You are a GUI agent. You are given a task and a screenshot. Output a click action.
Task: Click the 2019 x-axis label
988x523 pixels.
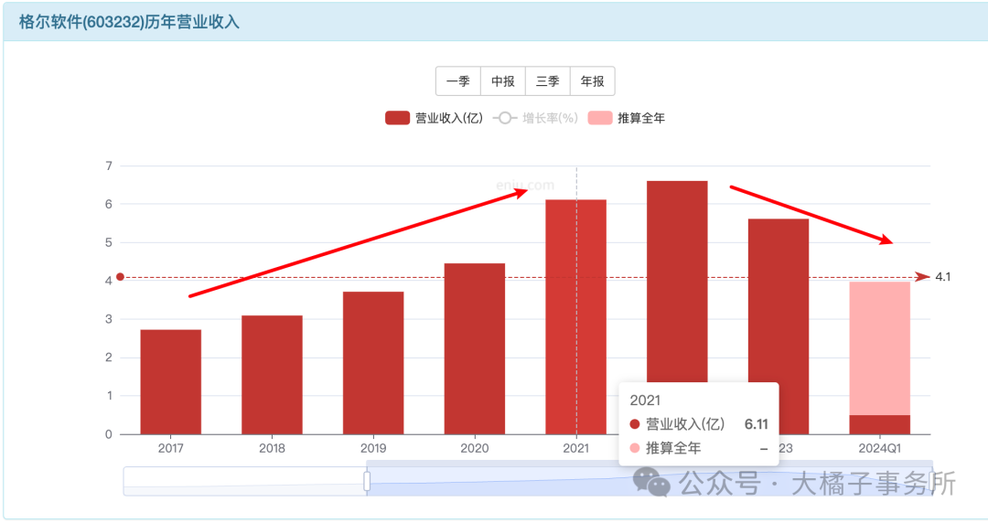point(373,448)
